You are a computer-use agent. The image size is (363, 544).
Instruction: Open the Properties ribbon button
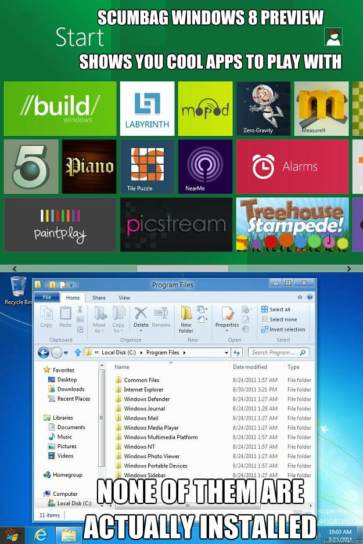pos(227,319)
